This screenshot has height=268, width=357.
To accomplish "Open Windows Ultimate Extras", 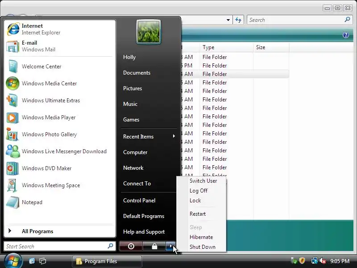I will click(60, 100).
